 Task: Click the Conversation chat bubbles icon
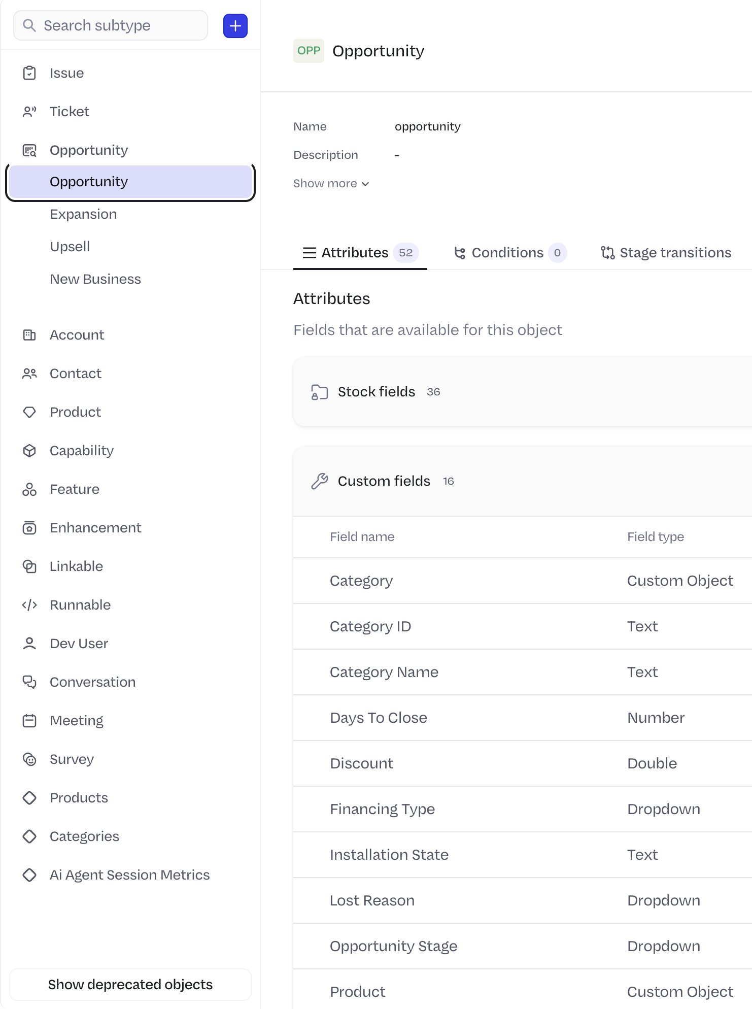tap(29, 682)
